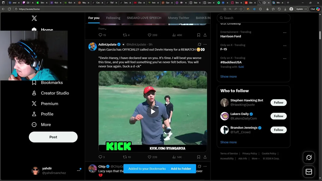
Task: Show more Who to follow suggestions
Action: coord(228,142)
